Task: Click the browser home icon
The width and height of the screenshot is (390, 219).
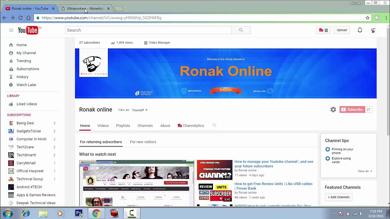Action: [28, 18]
